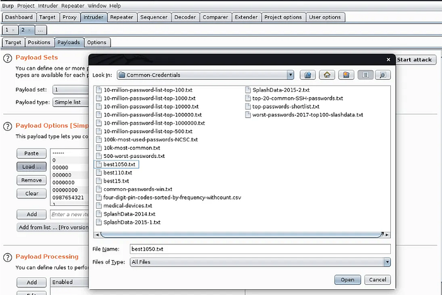
Task: Click file icon for best1050.txt
Action: [99, 164]
